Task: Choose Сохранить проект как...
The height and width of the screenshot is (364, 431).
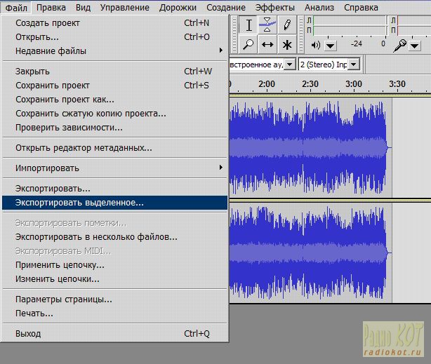Action: [115, 100]
